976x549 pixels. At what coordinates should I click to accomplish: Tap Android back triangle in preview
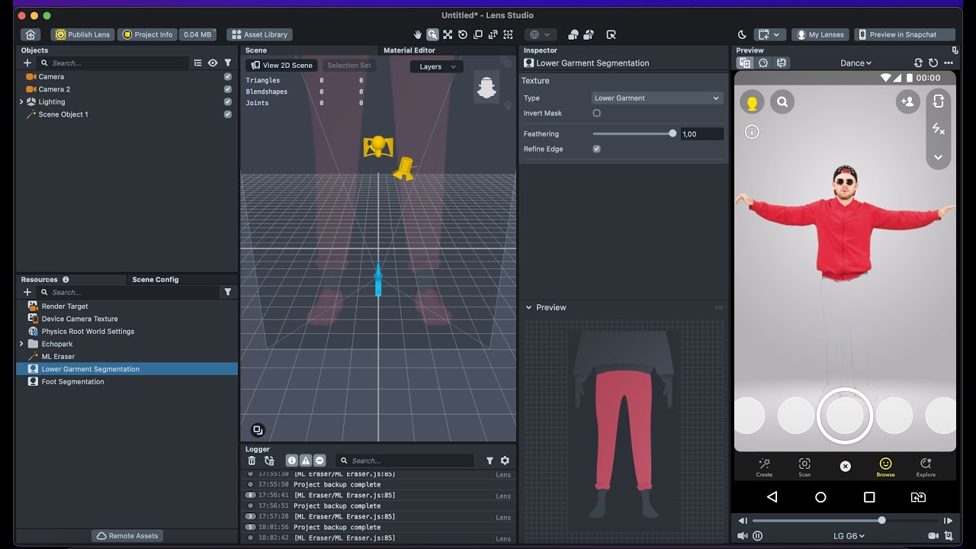(x=772, y=497)
